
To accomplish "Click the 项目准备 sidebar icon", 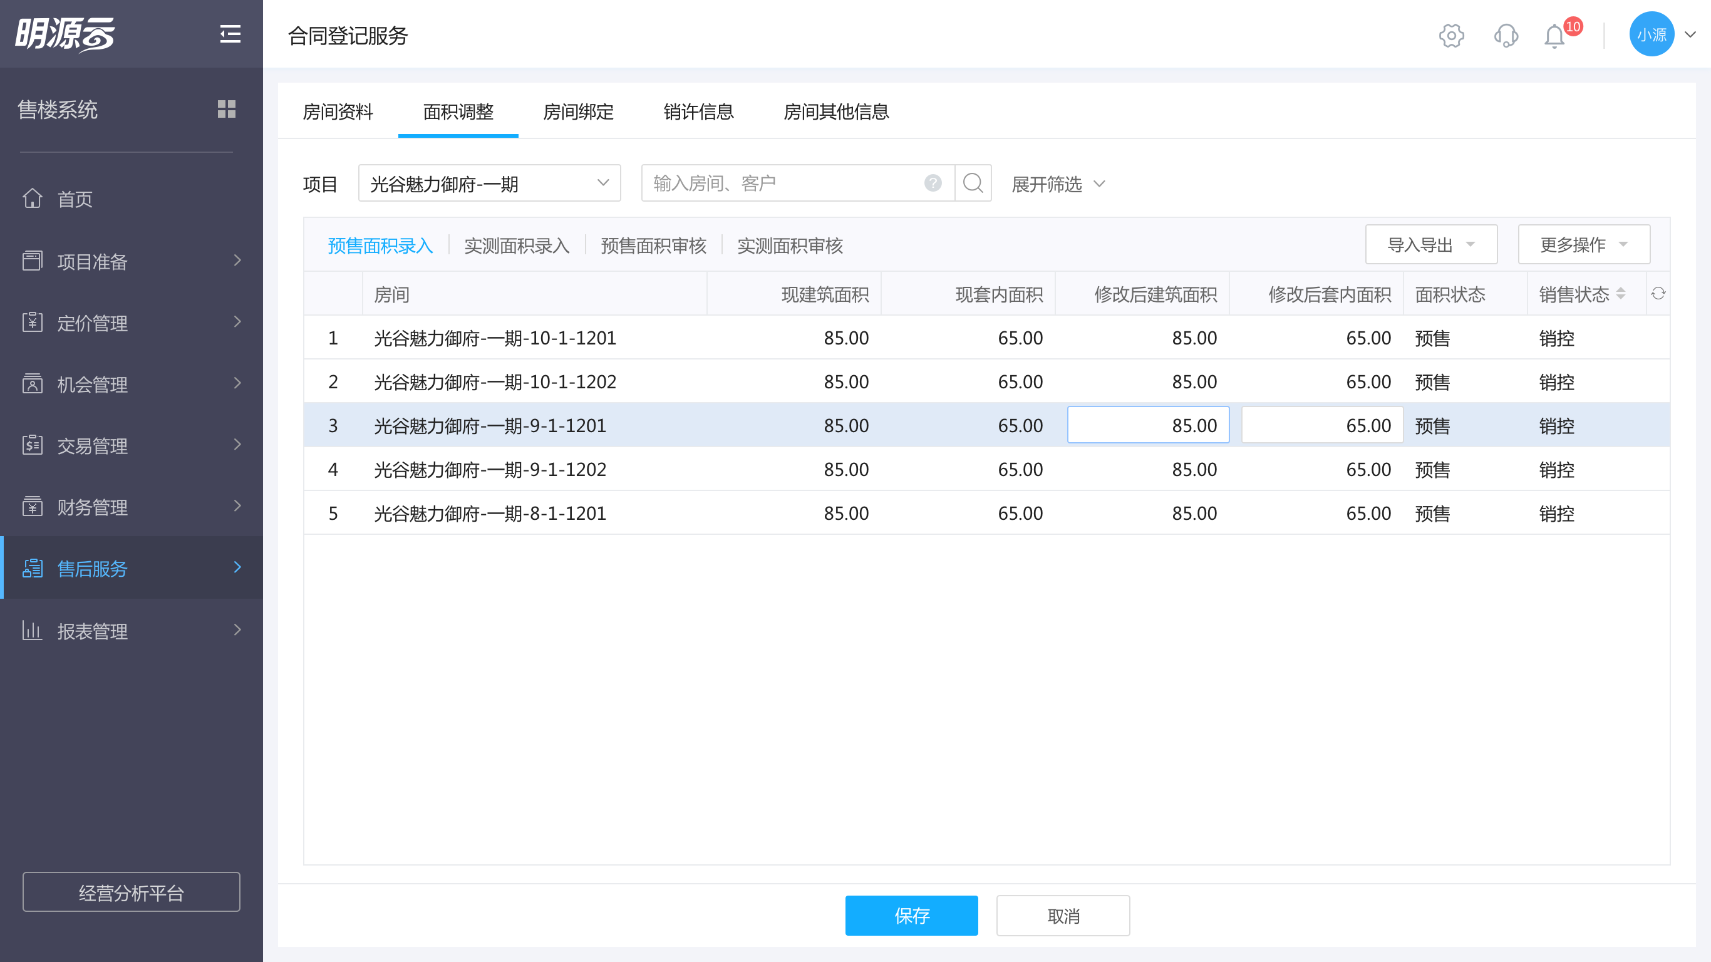I will [33, 261].
